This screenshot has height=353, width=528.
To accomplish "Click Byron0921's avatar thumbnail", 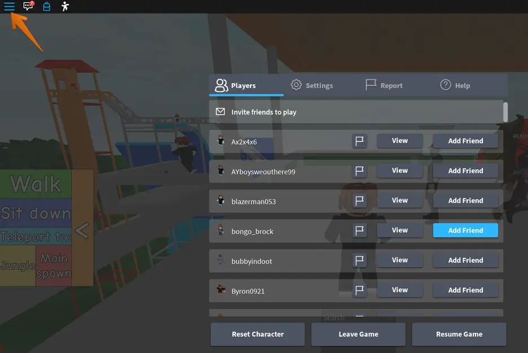I will (221, 289).
